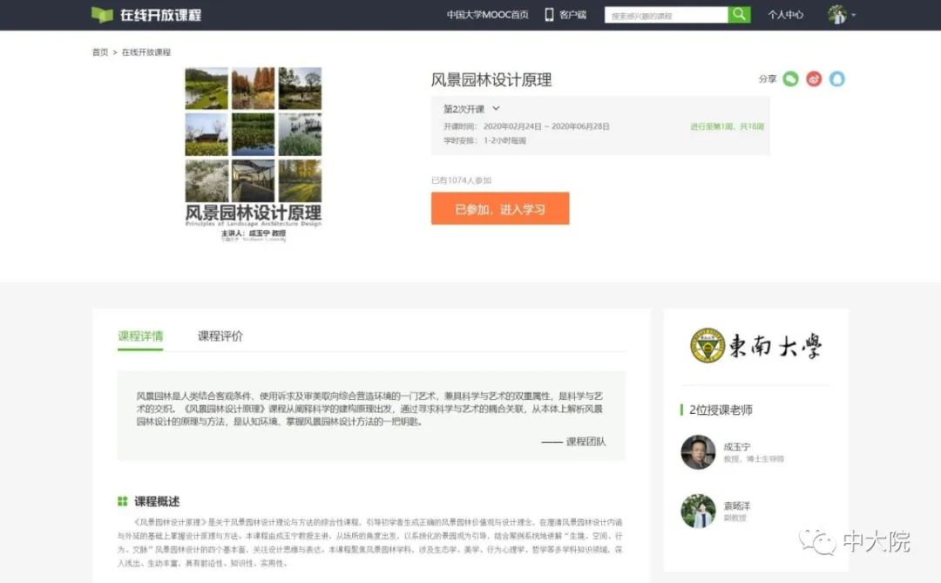Share course via QQ icon
Screen dimensions: 941x583
point(837,79)
